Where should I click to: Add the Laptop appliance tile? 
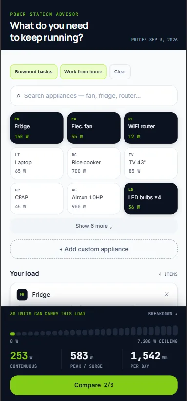coord(37,163)
